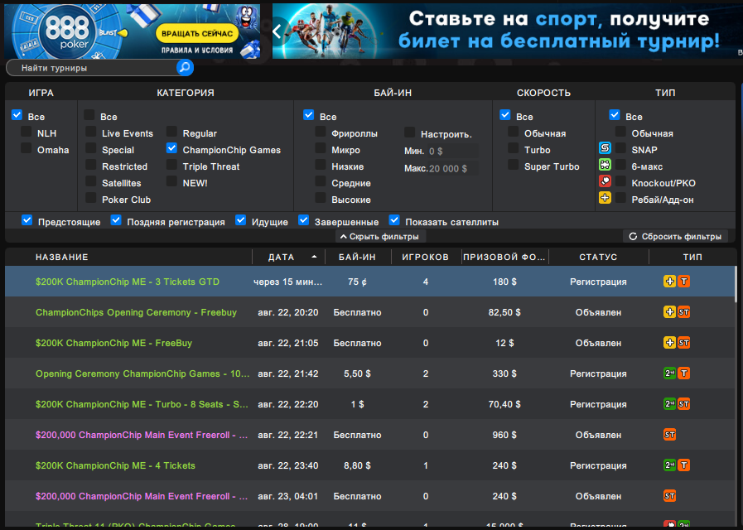743x530 pixels.
Task: Click the green 6-макс type icon
Action: tap(605, 164)
